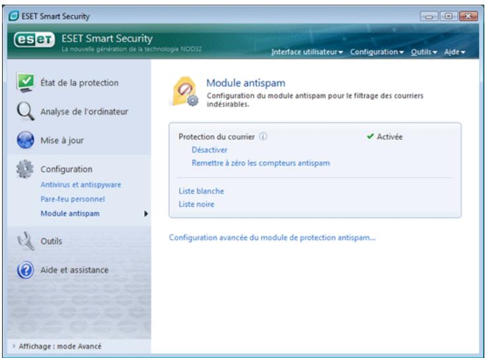Click the green checkmark monitor protection icon

(x=25, y=83)
